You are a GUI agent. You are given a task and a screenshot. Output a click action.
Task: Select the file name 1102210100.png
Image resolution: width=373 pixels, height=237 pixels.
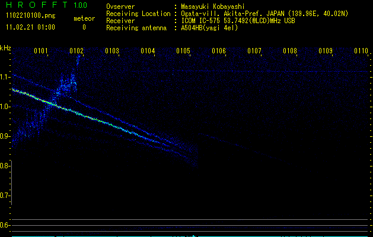[x=31, y=15]
